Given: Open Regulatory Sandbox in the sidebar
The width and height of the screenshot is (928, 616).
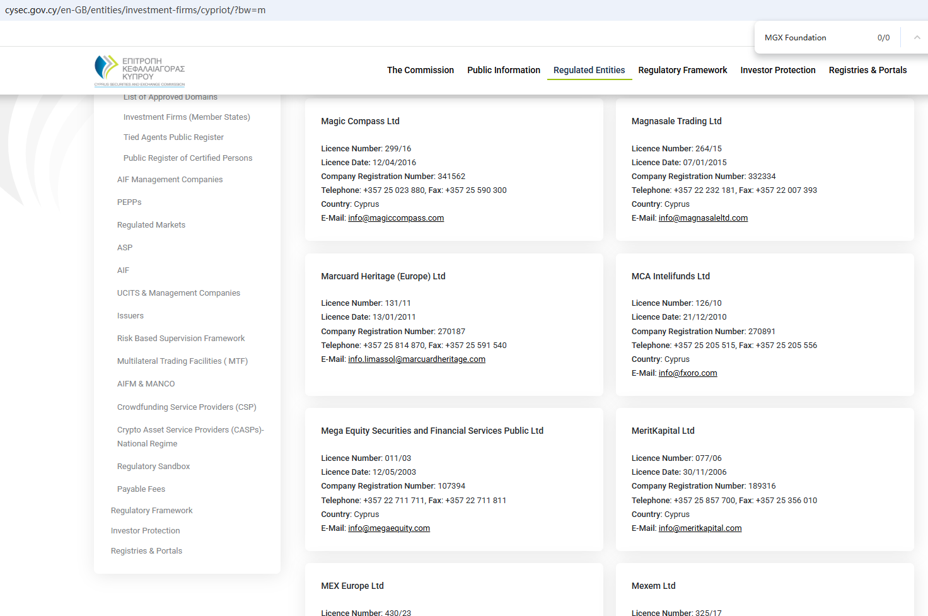Looking at the screenshot, I should click(153, 467).
